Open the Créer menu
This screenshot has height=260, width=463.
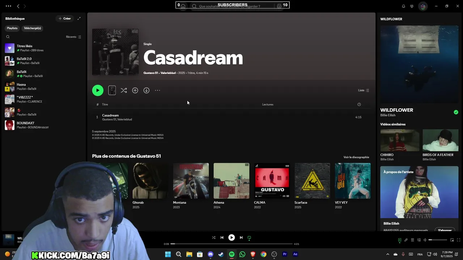[65, 18]
